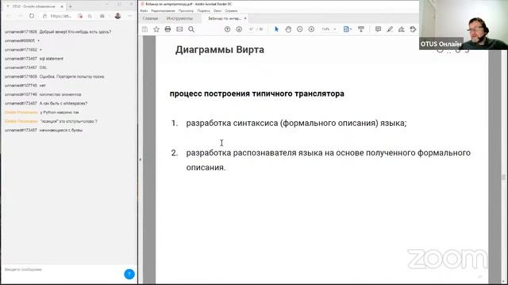The height and width of the screenshot is (285, 508).
Task: Click chat message 'Ошибка. Повторите попытку позже.'
Action: click(72, 77)
